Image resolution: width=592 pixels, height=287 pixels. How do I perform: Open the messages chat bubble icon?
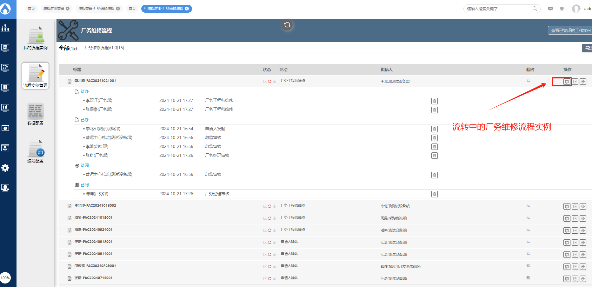click(x=550, y=9)
